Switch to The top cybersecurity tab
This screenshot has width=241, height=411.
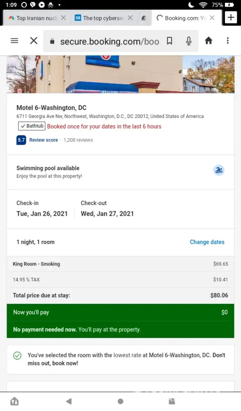pyautogui.click(x=100, y=18)
